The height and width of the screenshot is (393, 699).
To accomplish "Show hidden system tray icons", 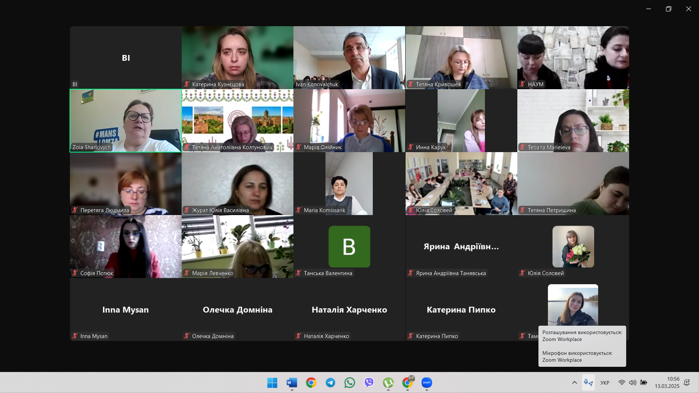I will coord(574,383).
